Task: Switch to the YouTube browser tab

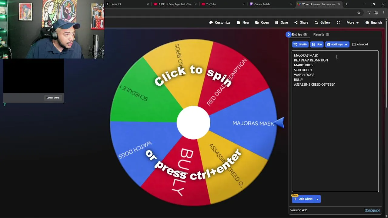Action: pyautogui.click(x=223, y=4)
